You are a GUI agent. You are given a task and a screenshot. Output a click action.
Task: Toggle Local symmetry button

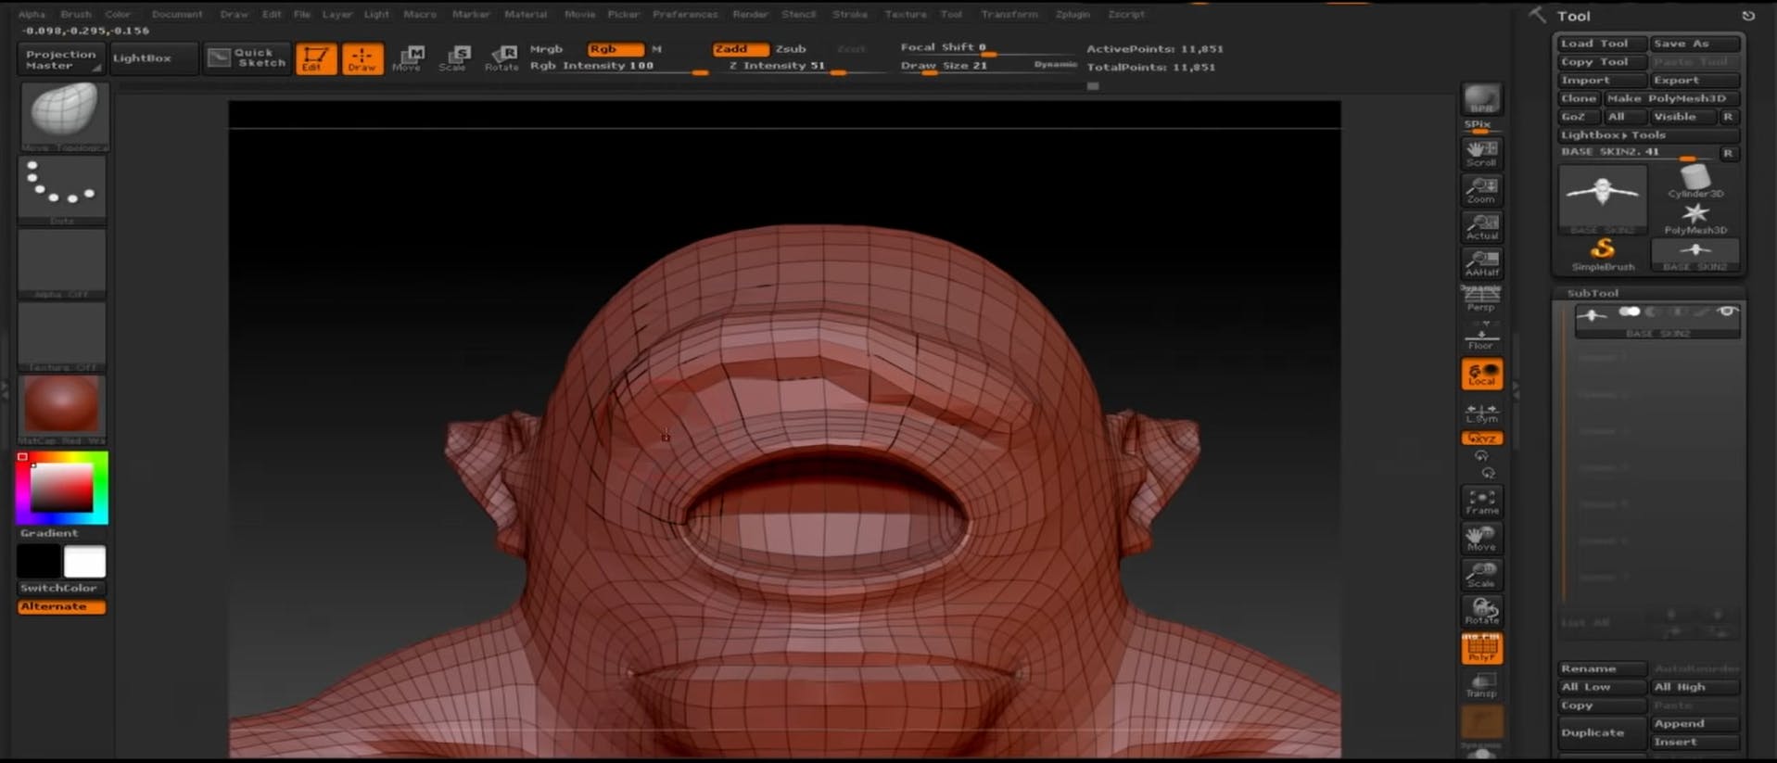(1481, 375)
